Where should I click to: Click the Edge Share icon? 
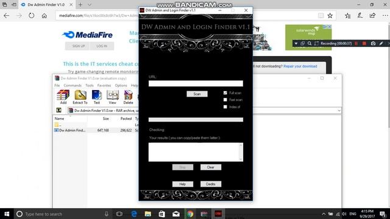click(372, 16)
